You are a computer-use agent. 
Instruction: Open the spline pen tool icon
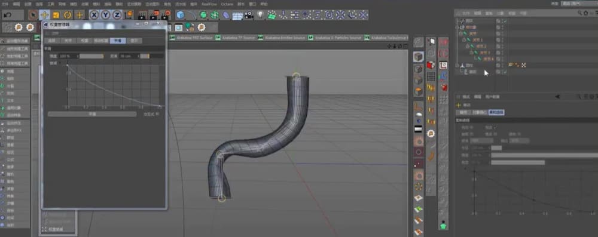point(191,16)
